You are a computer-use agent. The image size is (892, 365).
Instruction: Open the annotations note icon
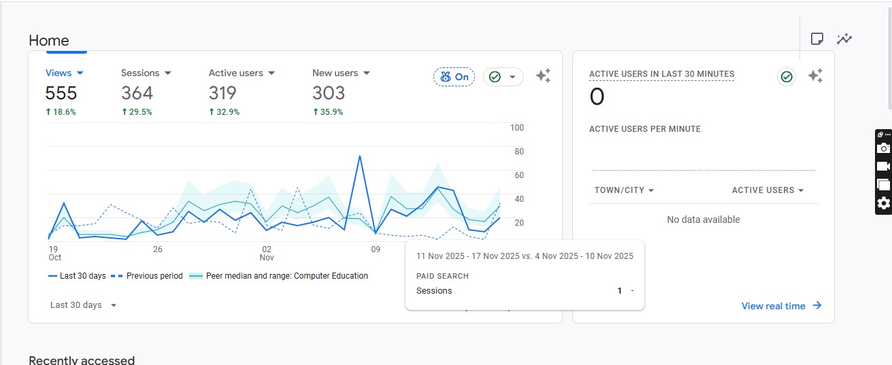point(817,39)
